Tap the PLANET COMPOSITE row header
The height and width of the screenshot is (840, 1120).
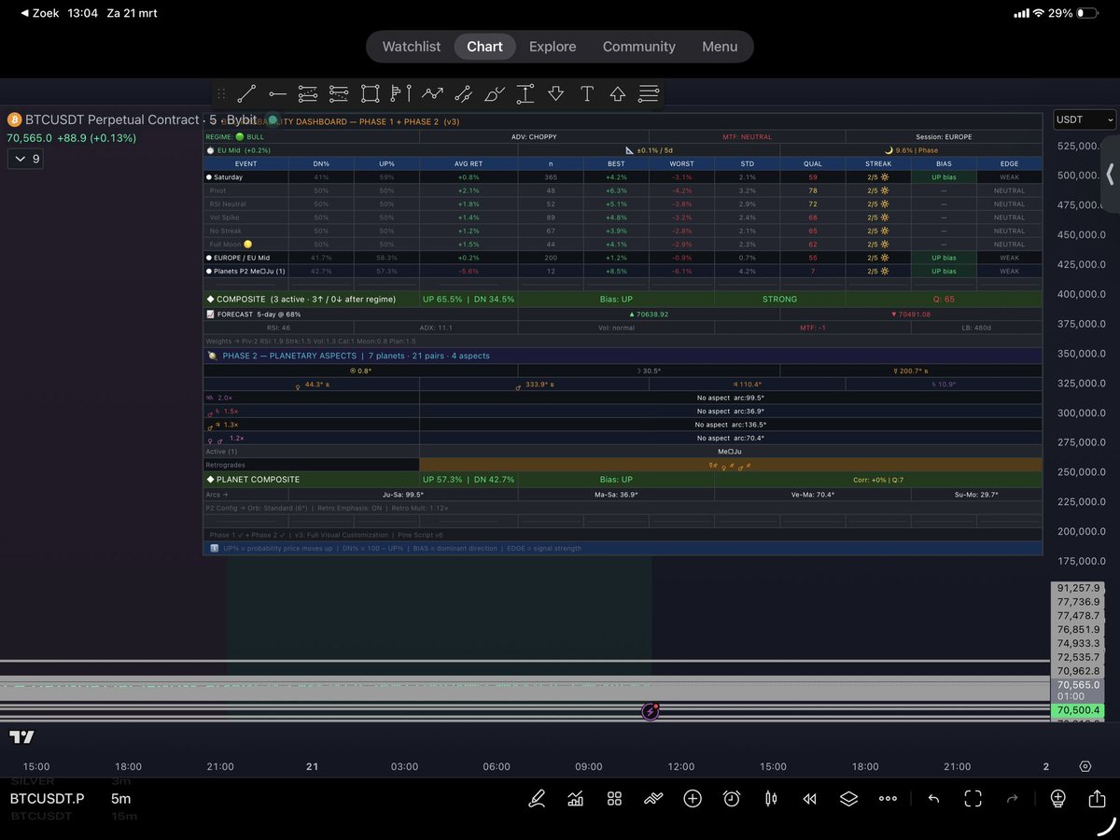pos(311,480)
